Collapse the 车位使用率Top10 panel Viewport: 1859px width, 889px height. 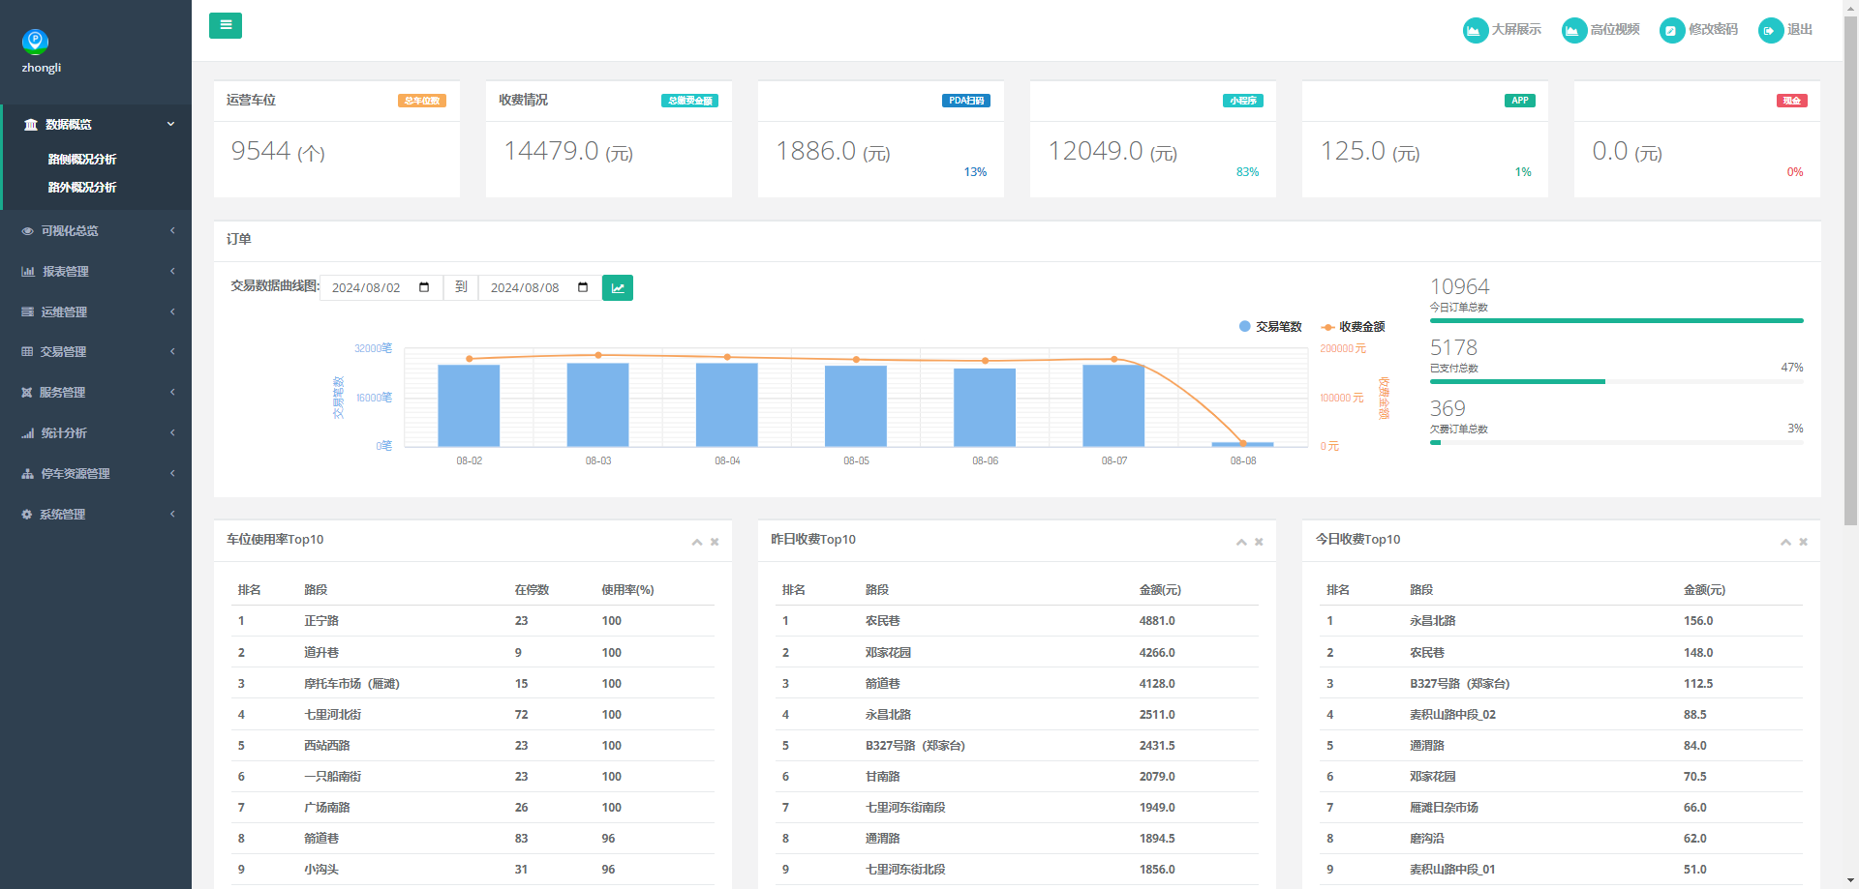point(697,543)
